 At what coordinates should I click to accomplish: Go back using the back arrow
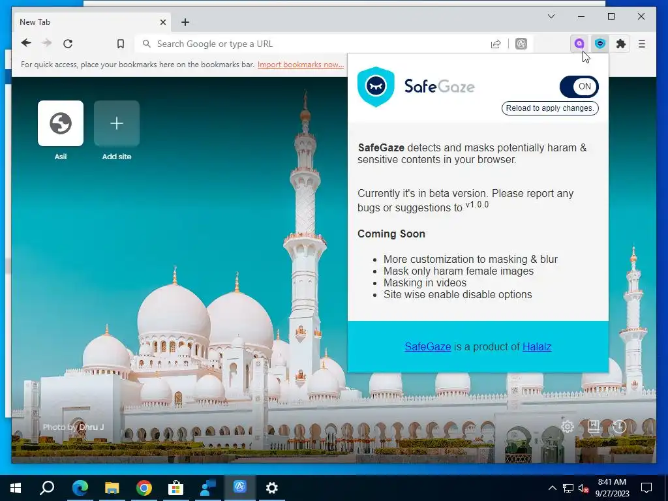(26, 43)
